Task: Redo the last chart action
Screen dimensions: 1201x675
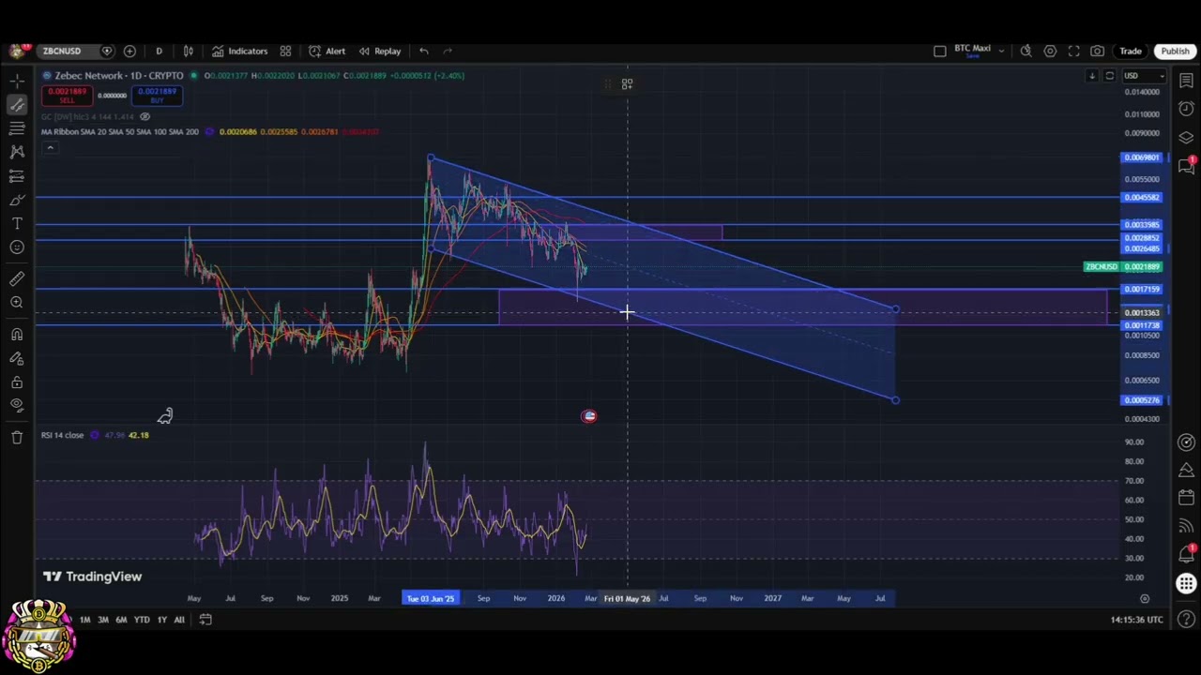Action: [x=448, y=51]
